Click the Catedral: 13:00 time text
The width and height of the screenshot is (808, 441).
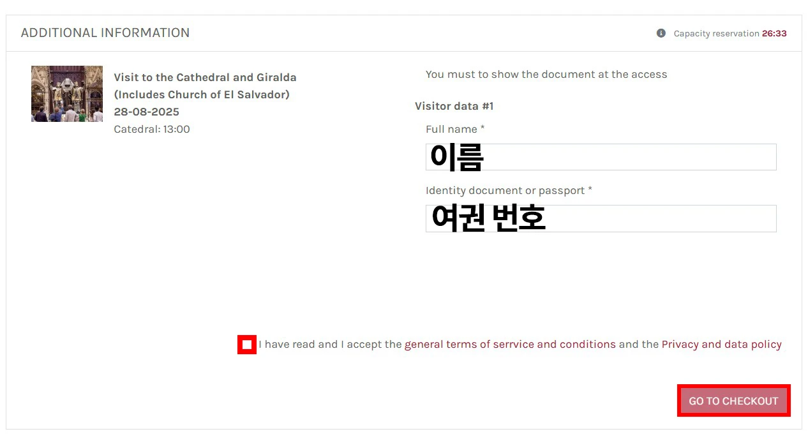pos(152,129)
